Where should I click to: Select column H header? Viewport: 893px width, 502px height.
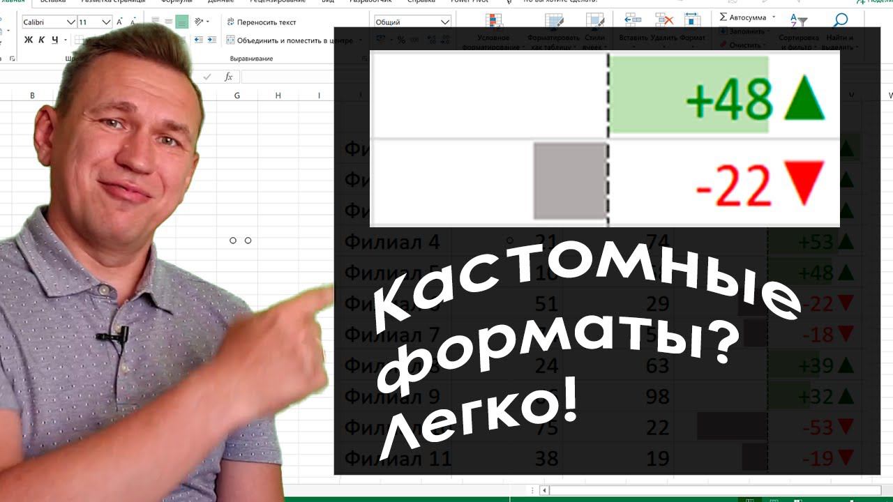pyautogui.click(x=278, y=96)
